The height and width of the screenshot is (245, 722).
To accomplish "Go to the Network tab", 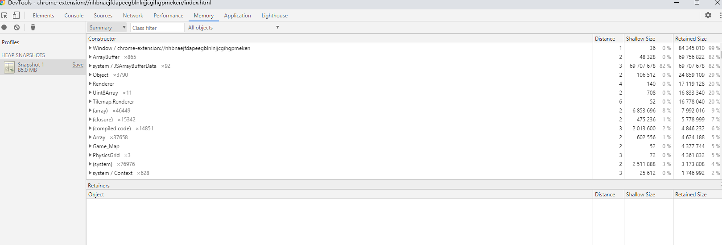I will pos(133,16).
